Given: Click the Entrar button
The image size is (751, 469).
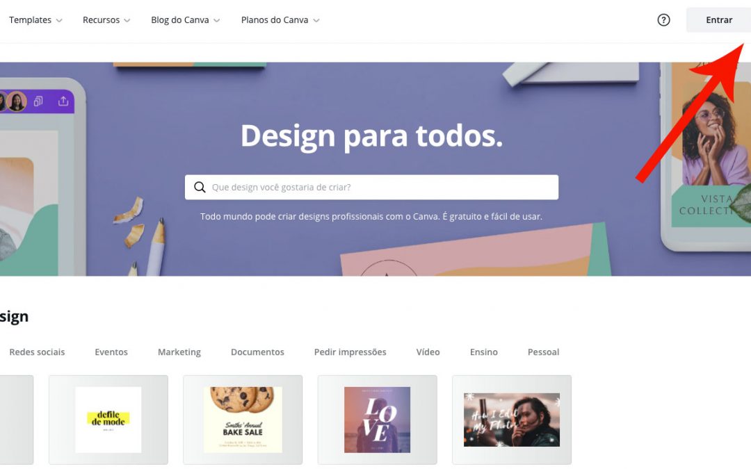Looking at the screenshot, I should tap(718, 20).
